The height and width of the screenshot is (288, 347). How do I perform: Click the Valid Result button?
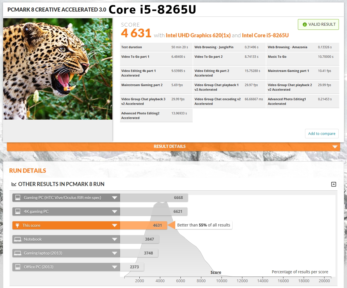tap(318, 25)
